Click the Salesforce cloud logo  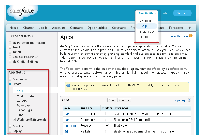tap(22, 12)
